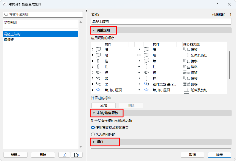Click hatched offset icon in 板 → 板 row
Image resolution: width=236 pixels, height=161 pixels.
(x=186, y=73)
